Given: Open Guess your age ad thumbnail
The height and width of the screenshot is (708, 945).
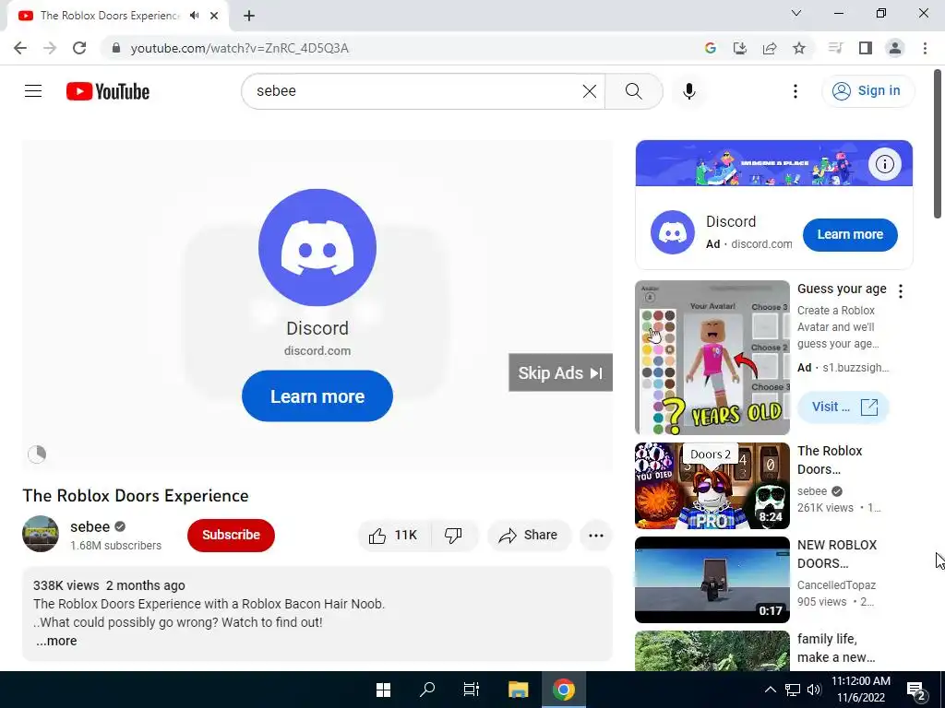Looking at the screenshot, I should pyautogui.click(x=712, y=358).
